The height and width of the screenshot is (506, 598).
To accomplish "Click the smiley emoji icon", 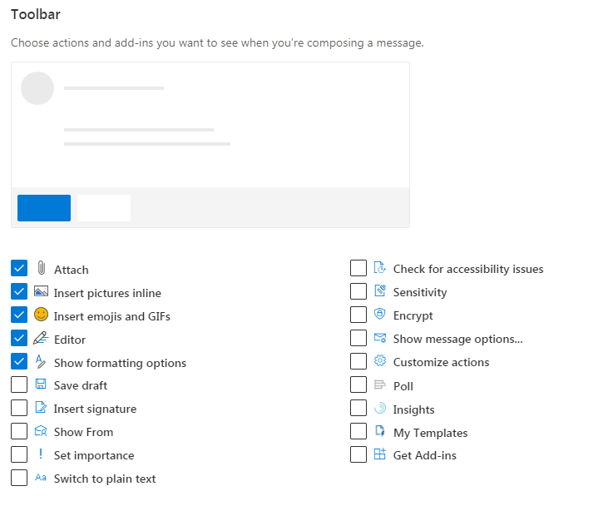I will click(x=41, y=315).
